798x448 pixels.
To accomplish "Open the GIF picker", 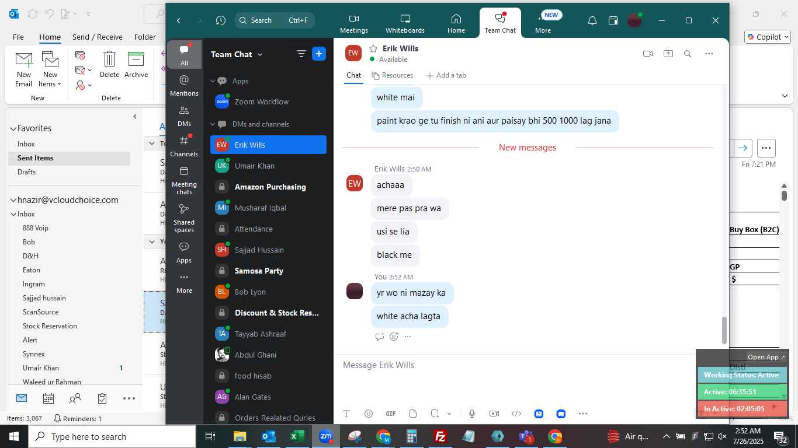I will point(391,414).
